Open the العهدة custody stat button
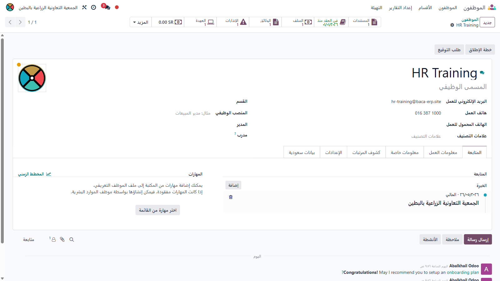 [x=200, y=22]
